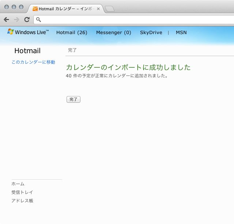Click the search magnifier in address bar
Image resolution: width=234 pixels, height=224 pixels.
(38, 19)
